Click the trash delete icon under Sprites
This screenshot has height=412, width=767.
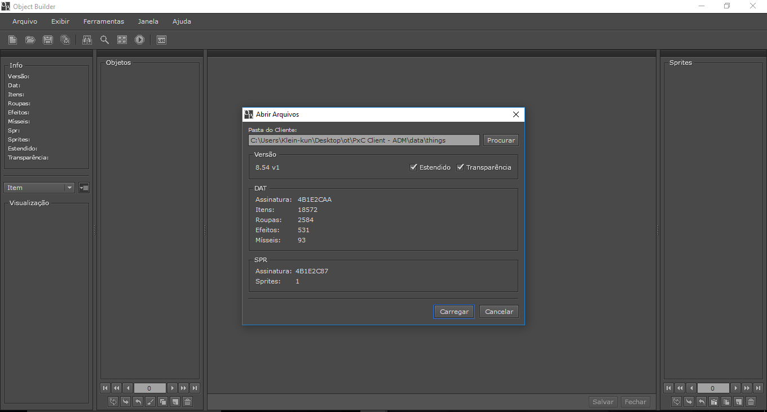(x=751, y=402)
